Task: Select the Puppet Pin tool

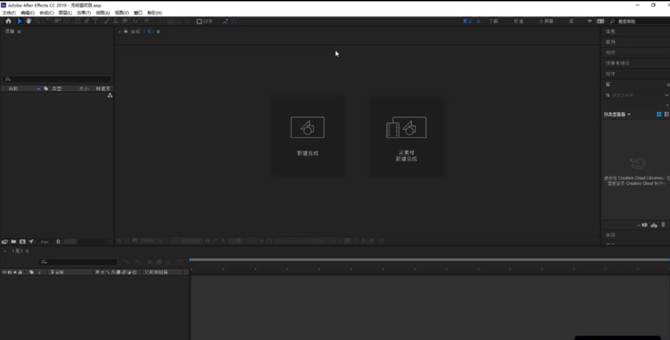Action: (146, 21)
